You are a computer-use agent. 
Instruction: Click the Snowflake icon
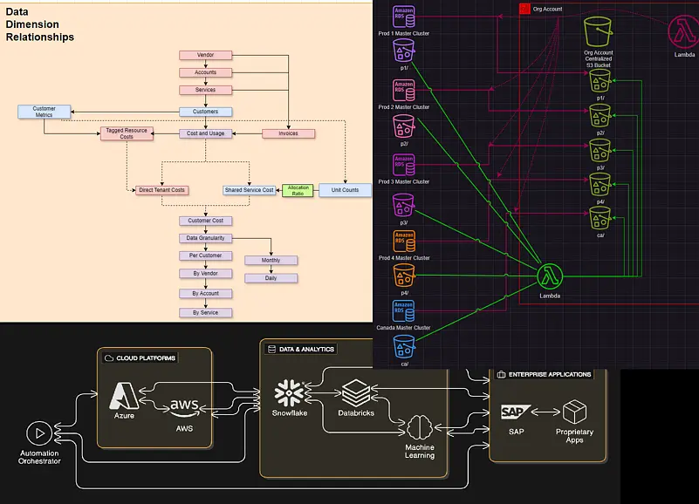pyautogui.click(x=288, y=392)
